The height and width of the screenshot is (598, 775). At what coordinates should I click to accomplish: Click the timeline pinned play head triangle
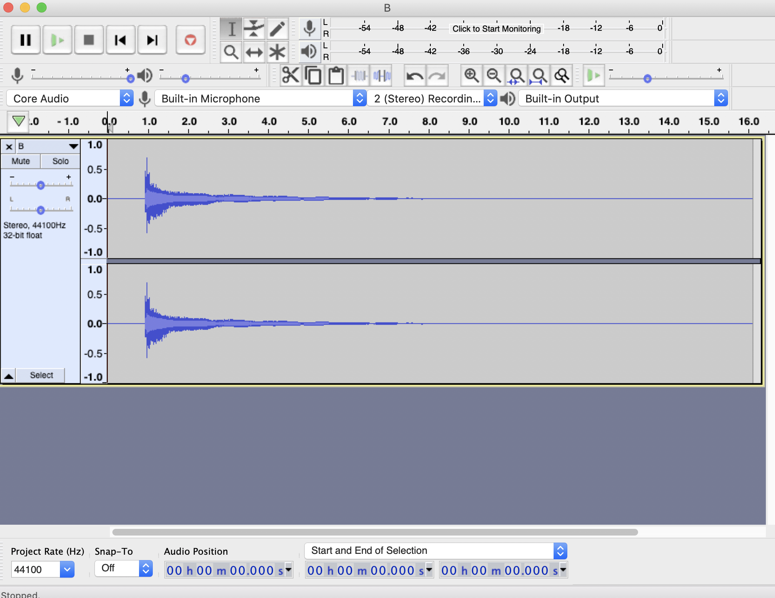click(18, 121)
